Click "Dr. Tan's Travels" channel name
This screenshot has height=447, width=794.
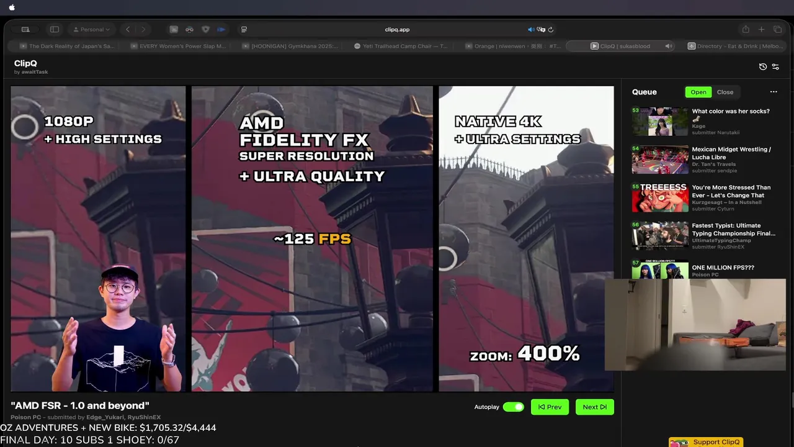[x=714, y=165]
